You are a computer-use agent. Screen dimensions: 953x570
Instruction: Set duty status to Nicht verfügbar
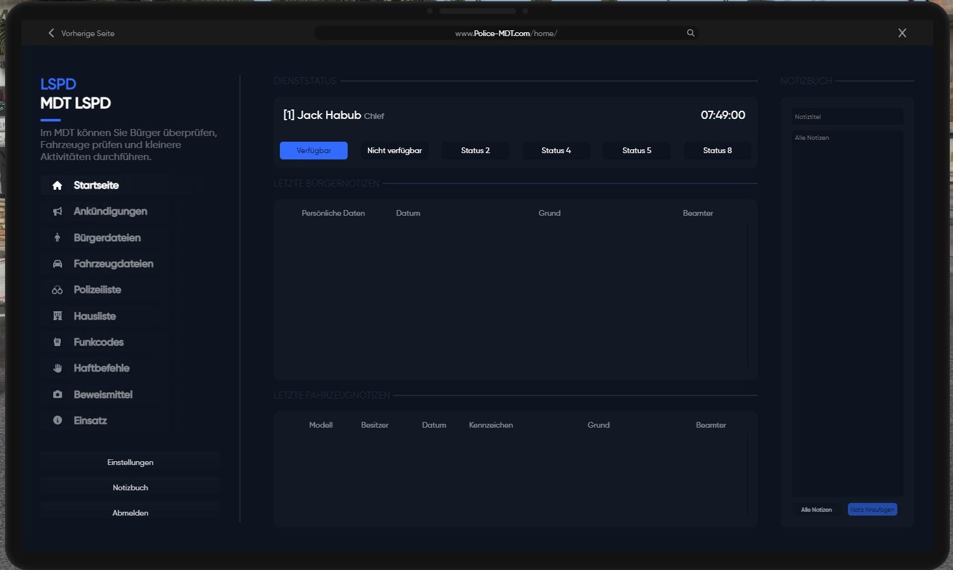click(394, 150)
